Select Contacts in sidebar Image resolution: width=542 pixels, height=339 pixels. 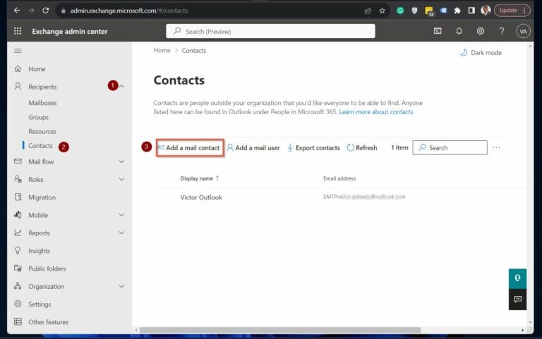pyautogui.click(x=40, y=146)
